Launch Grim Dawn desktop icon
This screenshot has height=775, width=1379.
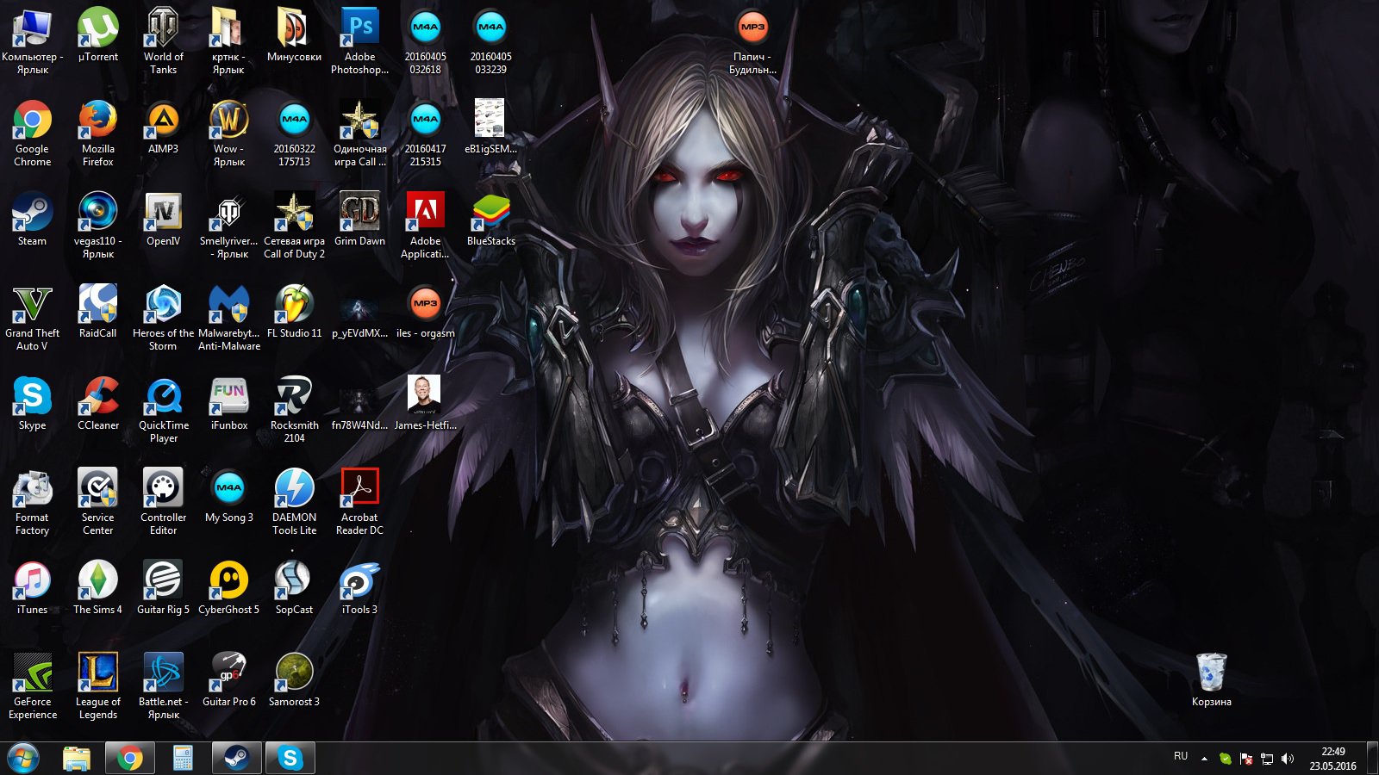(x=359, y=212)
